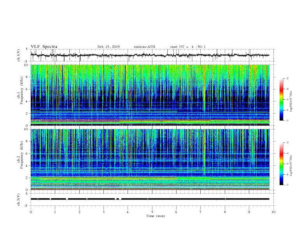Click the 'Time (min)' axis label
308x238 pixels.
click(156, 216)
